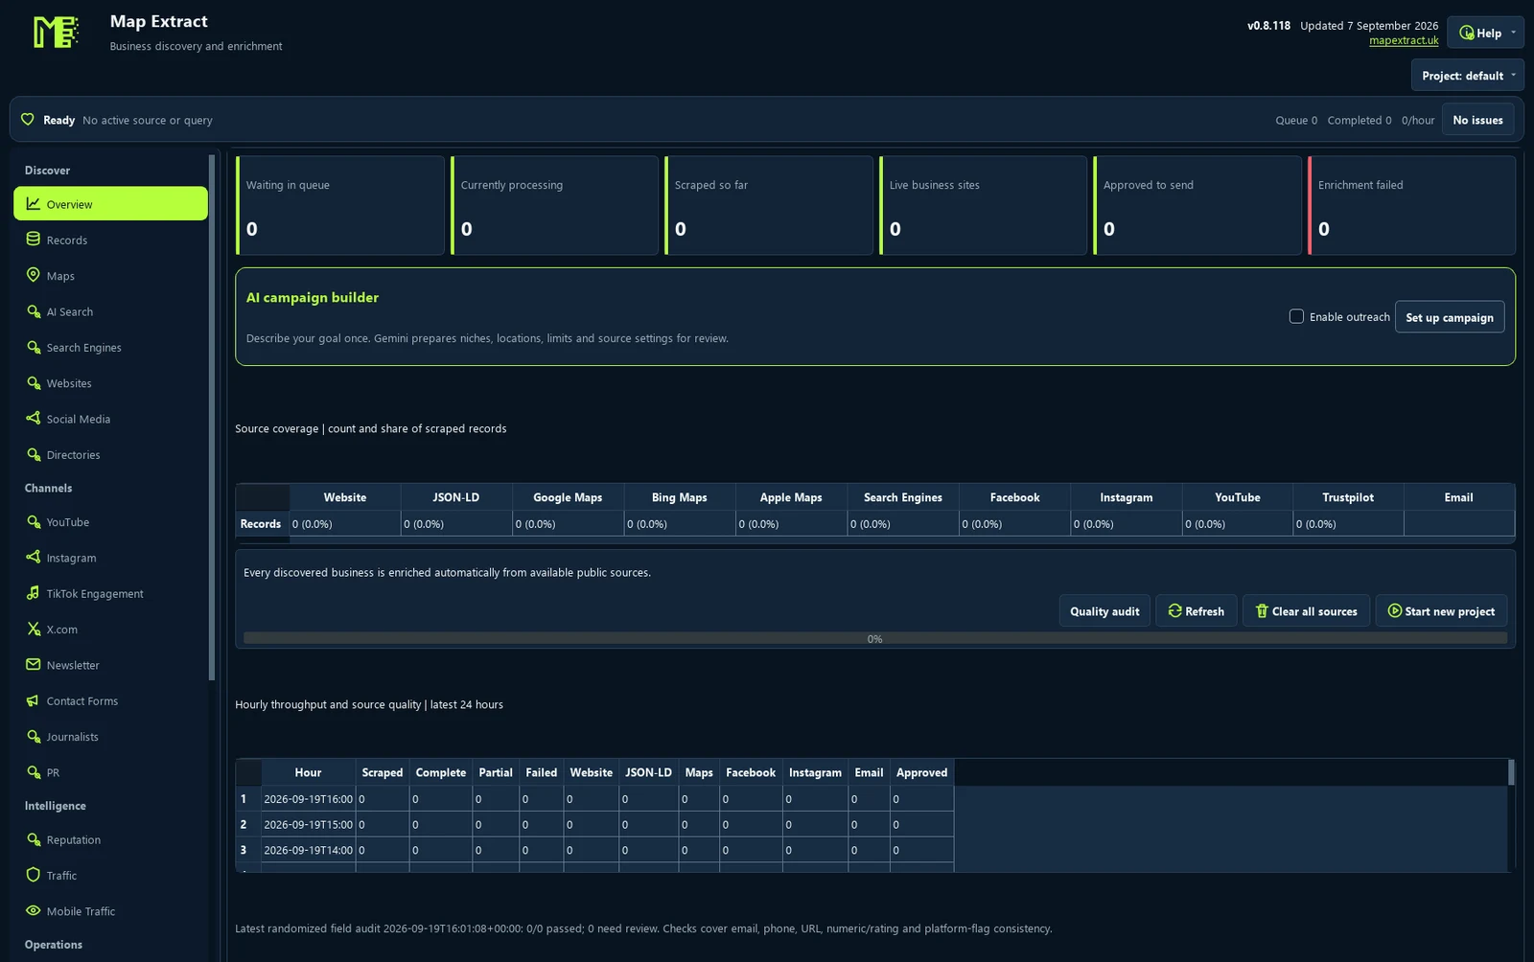The width and height of the screenshot is (1534, 962).
Task: Click the Apple Maps column header
Action: [x=791, y=497]
